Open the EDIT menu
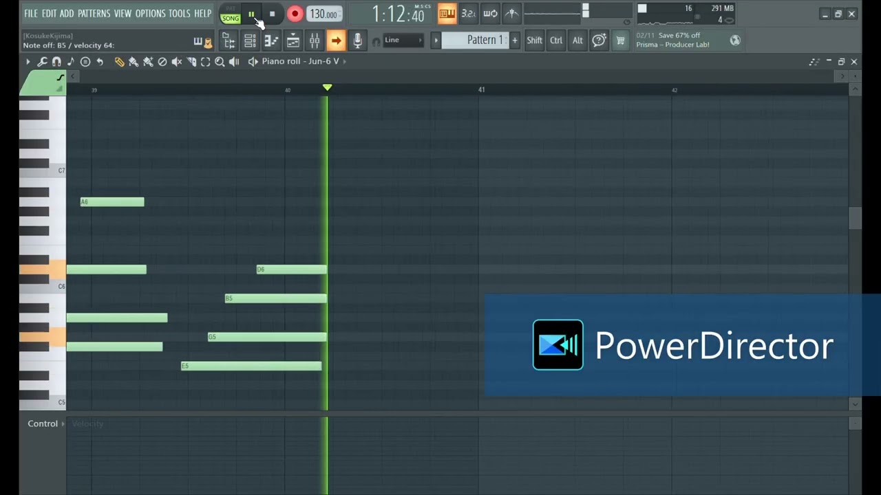The width and height of the screenshot is (881, 495). 49,14
